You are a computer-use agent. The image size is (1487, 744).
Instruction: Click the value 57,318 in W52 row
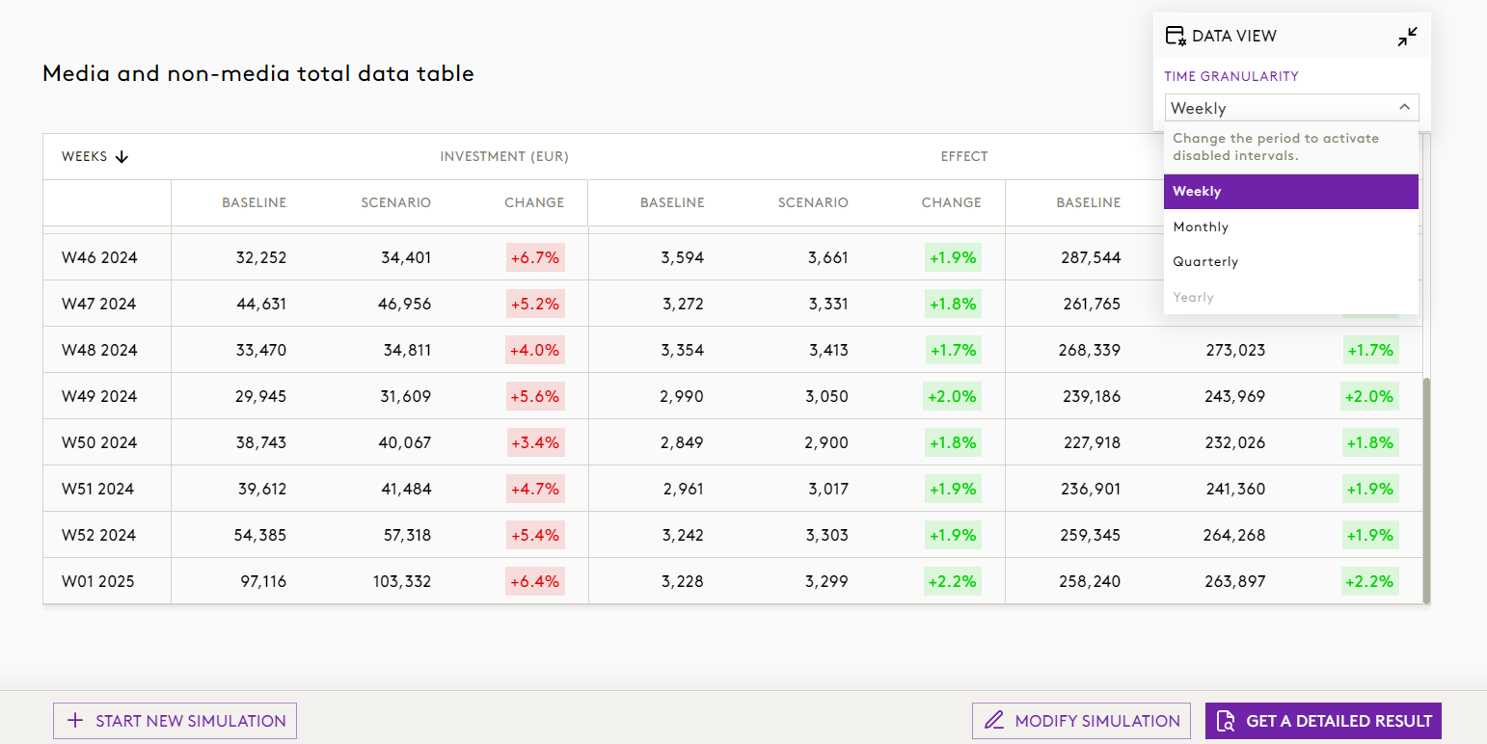tap(407, 536)
